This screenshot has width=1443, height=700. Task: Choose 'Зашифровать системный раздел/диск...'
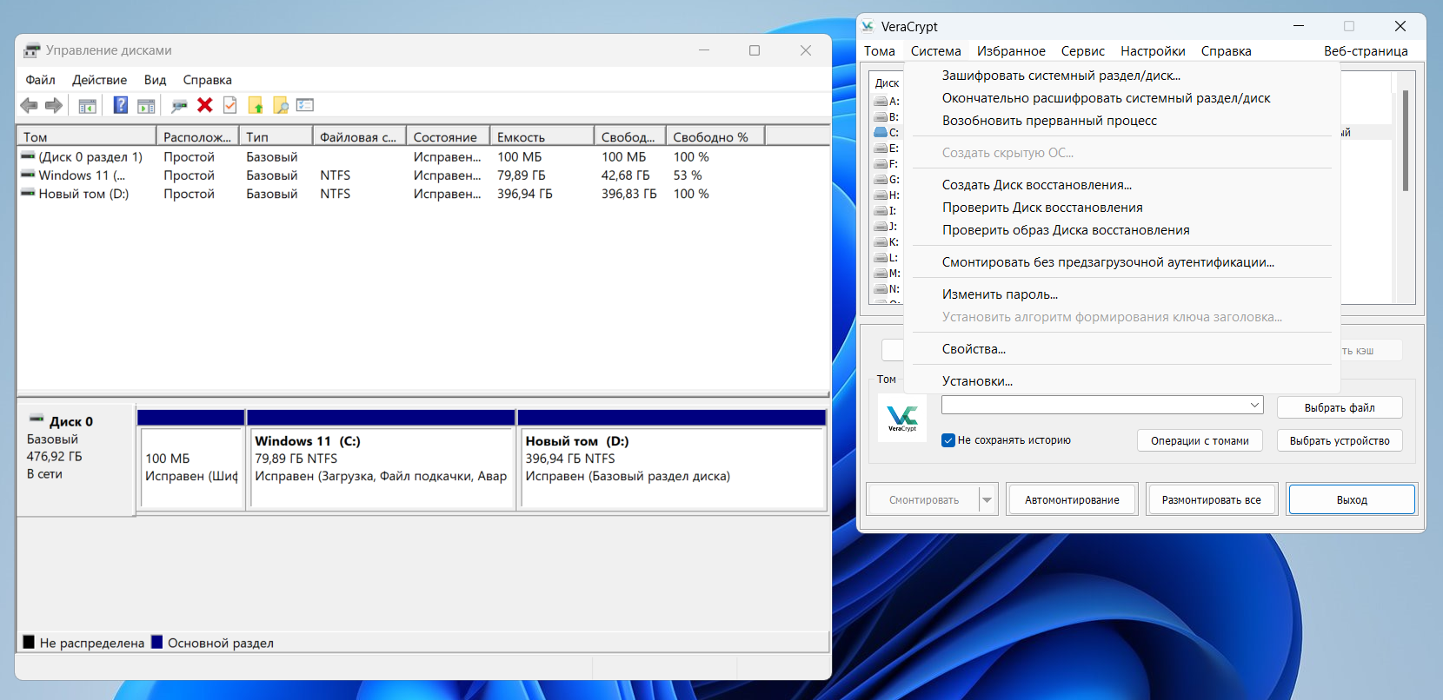click(x=1121, y=76)
